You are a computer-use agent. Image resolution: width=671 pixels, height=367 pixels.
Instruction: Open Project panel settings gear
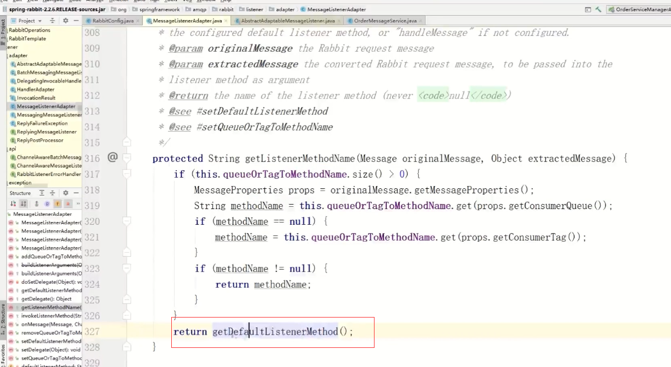point(66,21)
